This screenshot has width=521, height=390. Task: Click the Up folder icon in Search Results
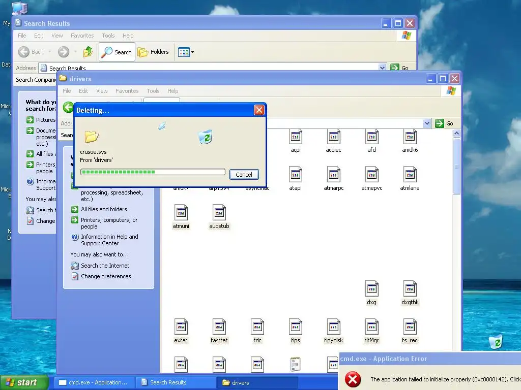tap(88, 52)
